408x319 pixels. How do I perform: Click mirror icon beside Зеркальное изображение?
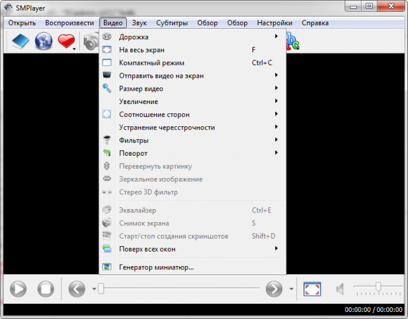click(x=107, y=179)
